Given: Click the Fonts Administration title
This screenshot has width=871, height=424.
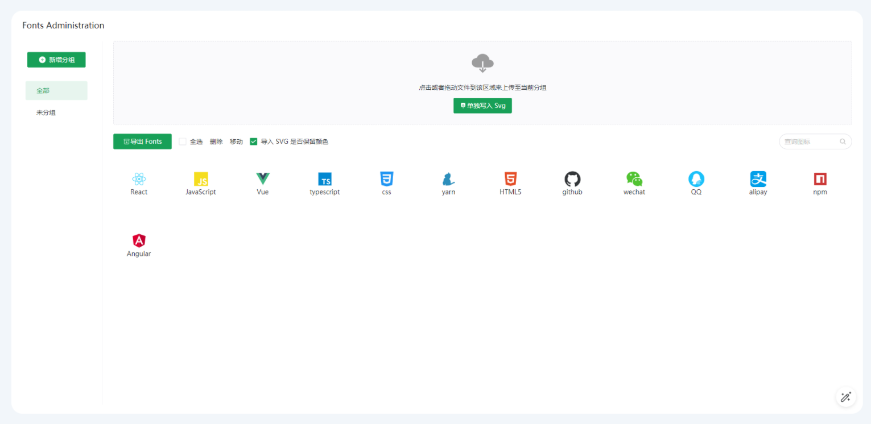Looking at the screenshot, I should [x=63, y=26].
